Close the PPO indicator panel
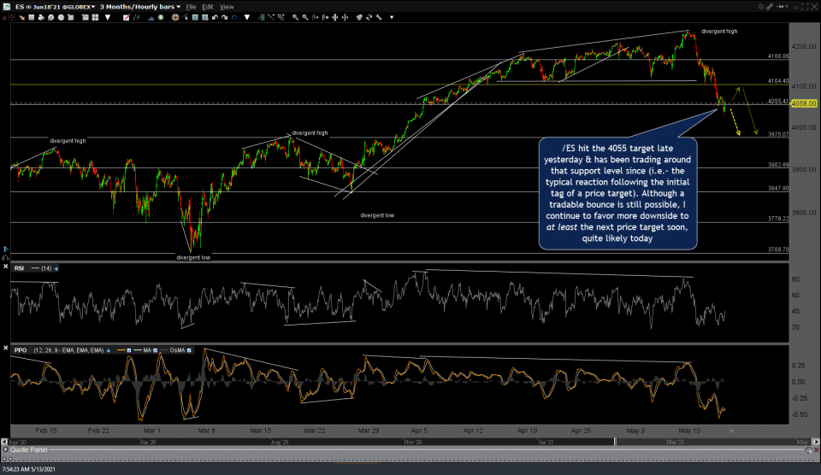The image size is (821, 475). tap(5, 348)
